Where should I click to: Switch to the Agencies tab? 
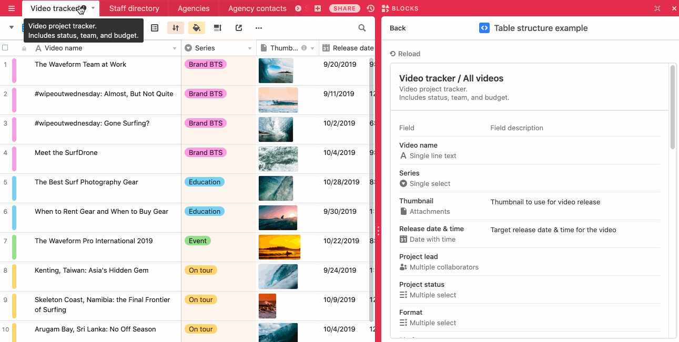point(194,8)
